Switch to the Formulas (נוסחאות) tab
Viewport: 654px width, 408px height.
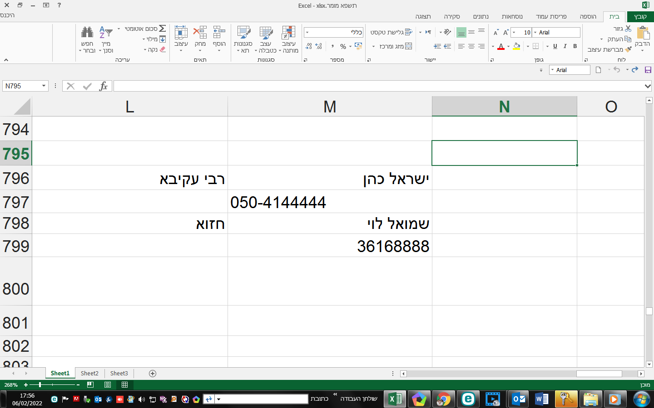[x=512, y=16]
